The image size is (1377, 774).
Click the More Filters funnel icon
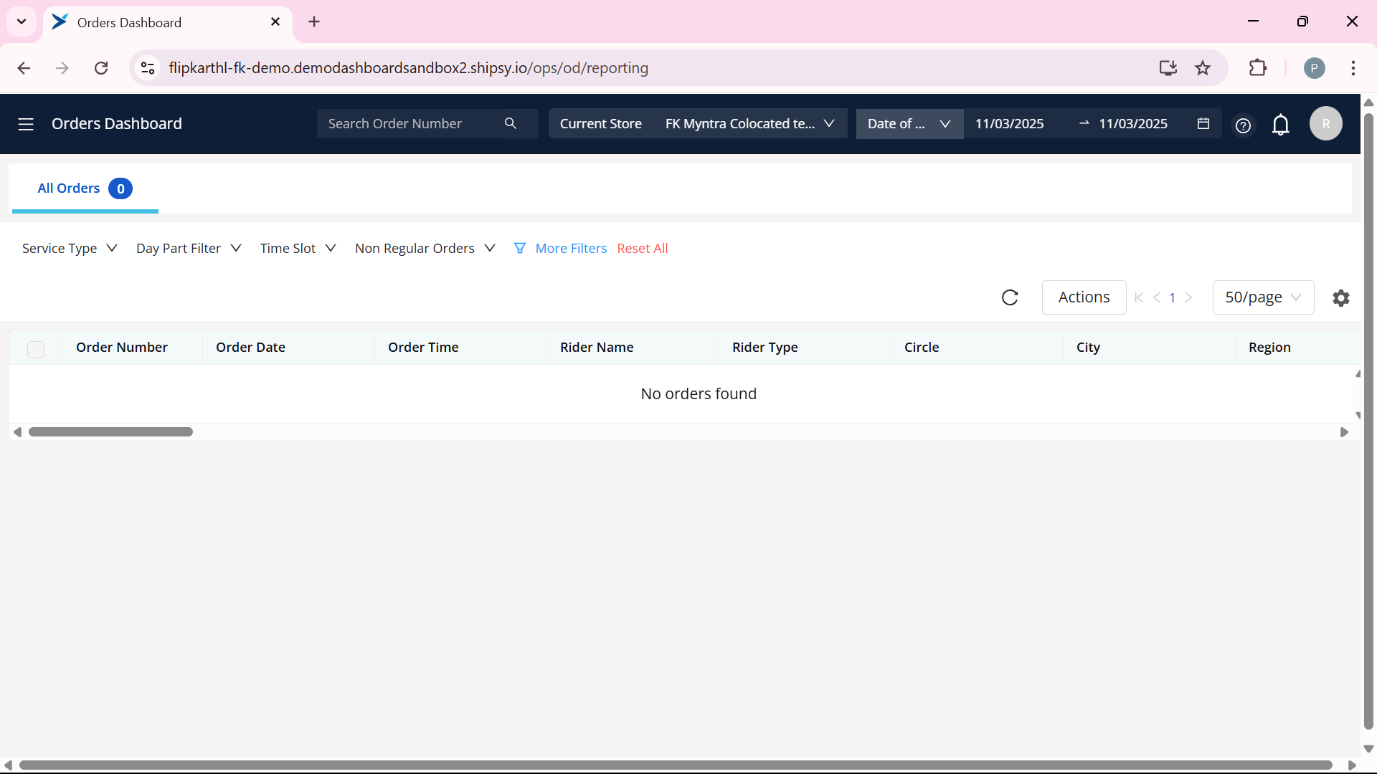click(520, 248)
